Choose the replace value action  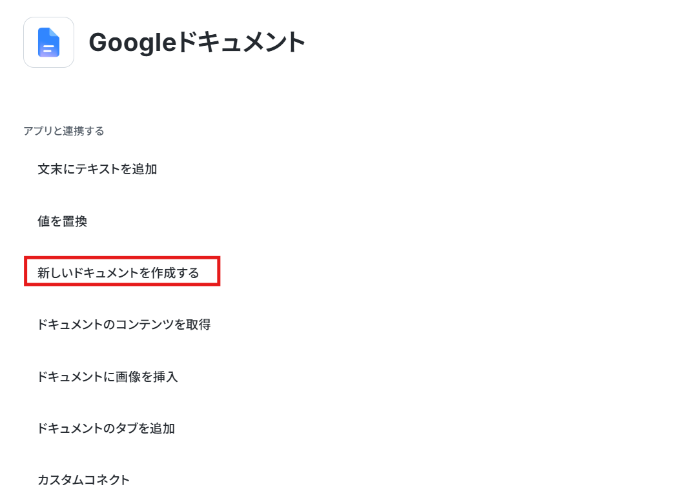[x=63, y=221]
